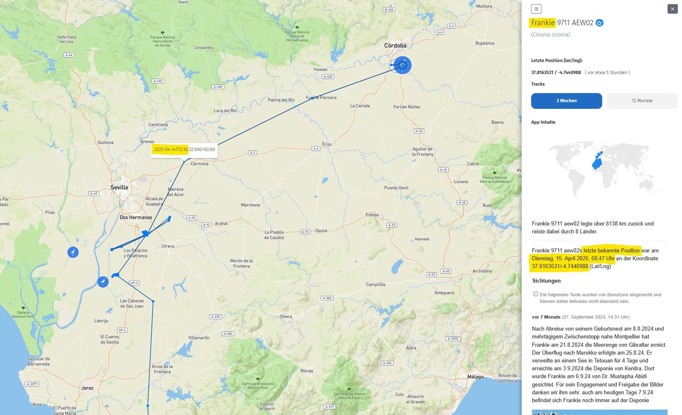Click the Sierra Norte de Sevilla park icon

(162, 33)
